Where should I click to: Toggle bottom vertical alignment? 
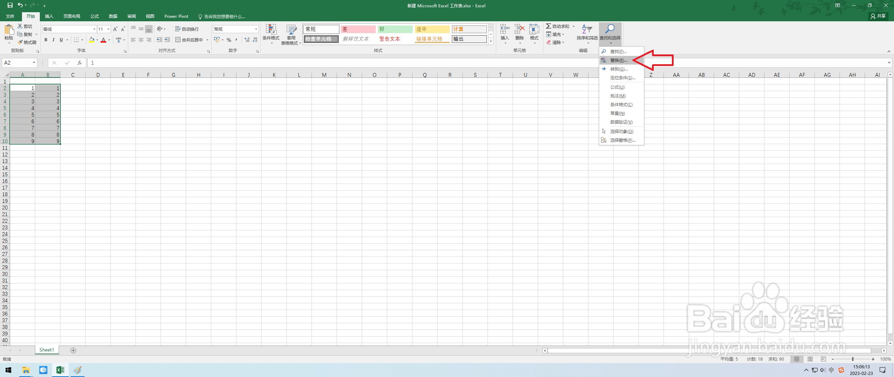click(149, 29)
